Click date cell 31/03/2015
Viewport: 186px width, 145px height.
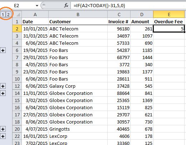click(35, 36)
